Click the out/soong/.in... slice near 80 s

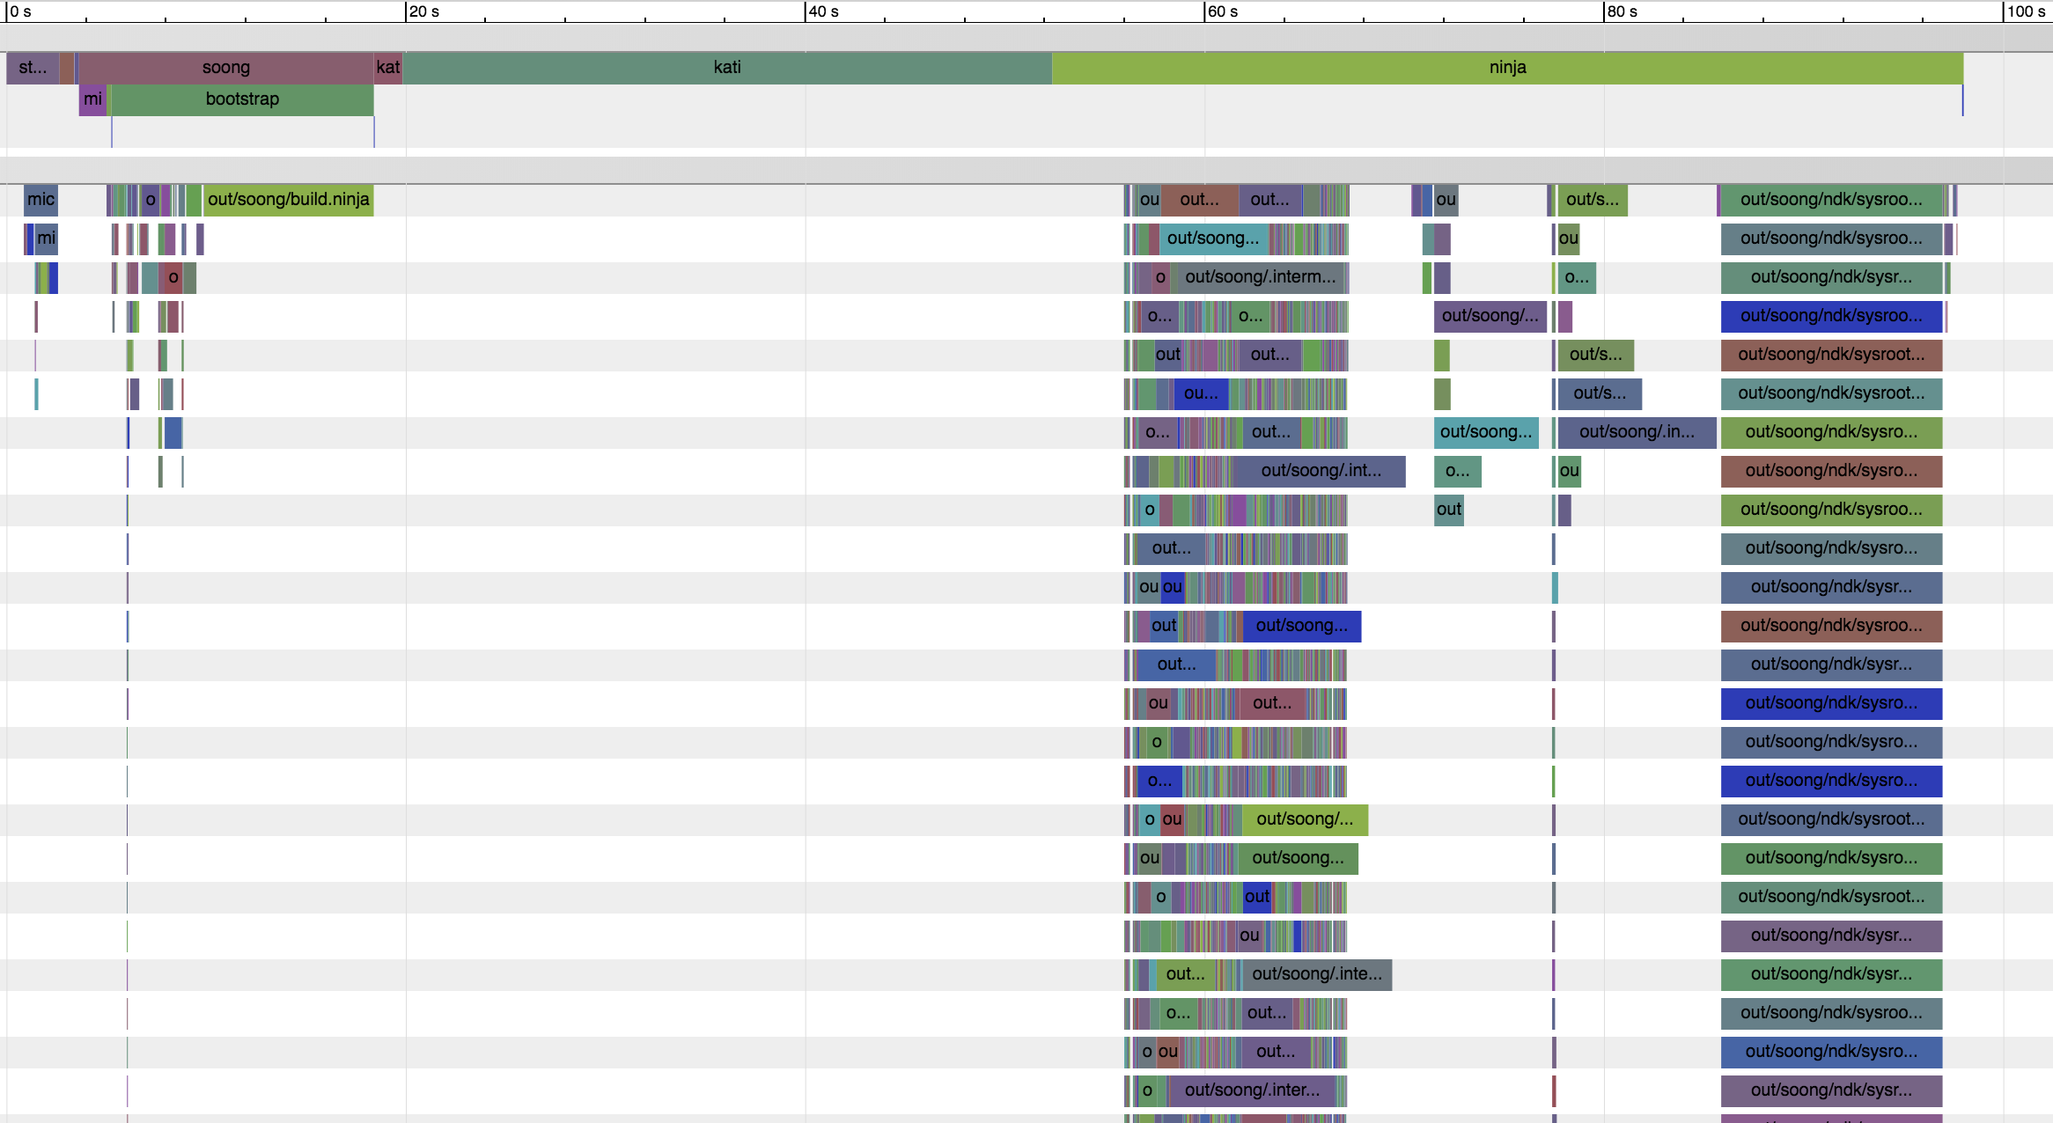(1636, 432)
